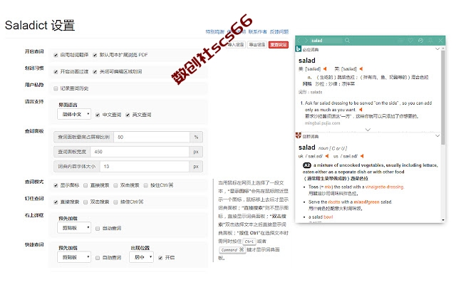This screenshot has height=285, width=456.
Task: Toggle 启用划词翻译 checkbox
Action: [56, 55]
